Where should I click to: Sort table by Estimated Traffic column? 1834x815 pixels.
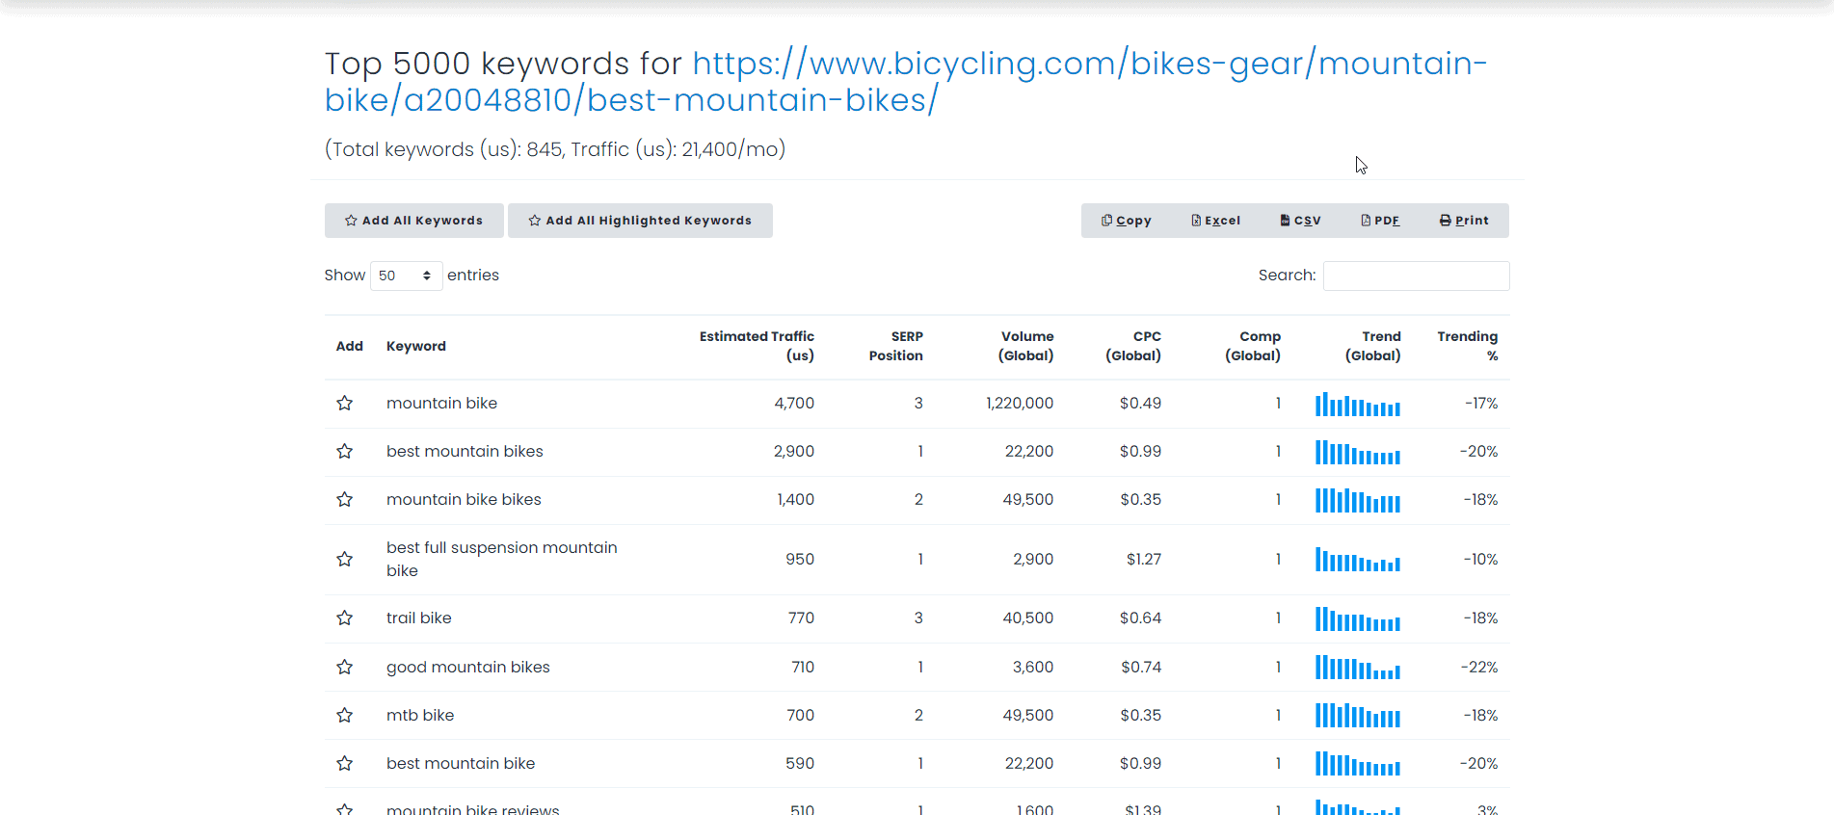tap(756, 346)
